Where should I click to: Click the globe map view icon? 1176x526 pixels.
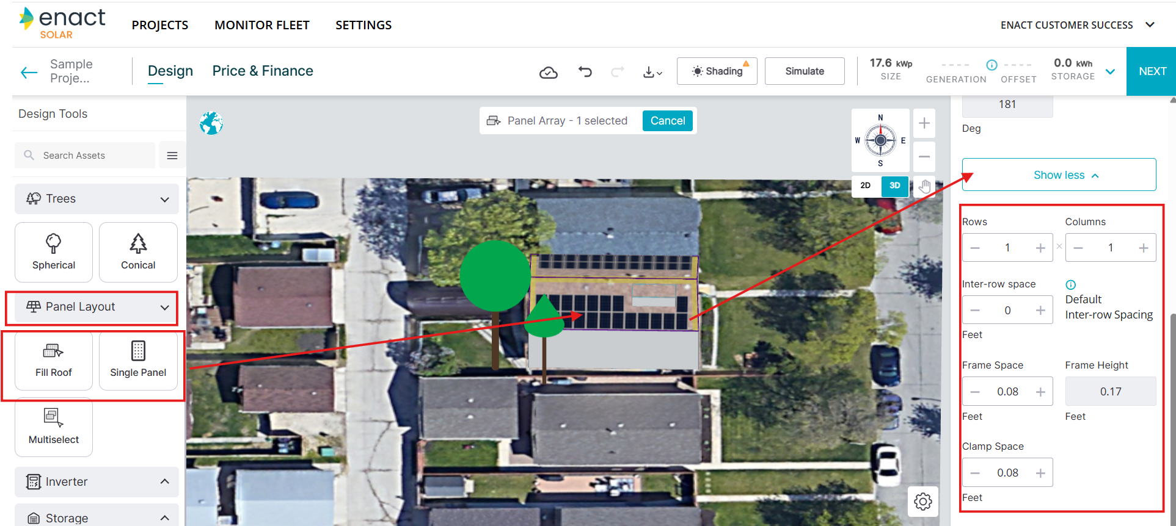coord(211,123)
